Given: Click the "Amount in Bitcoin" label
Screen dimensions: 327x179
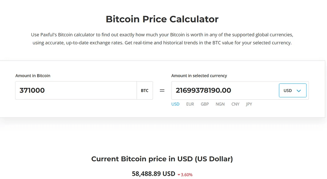Looking at the screenshot, I should click(x=33, y=76).
